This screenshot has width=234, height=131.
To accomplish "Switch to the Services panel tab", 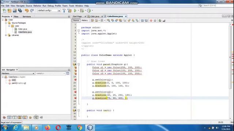I will coord(27,16).
